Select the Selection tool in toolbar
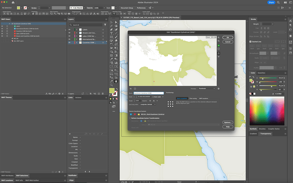 point(111,22)
